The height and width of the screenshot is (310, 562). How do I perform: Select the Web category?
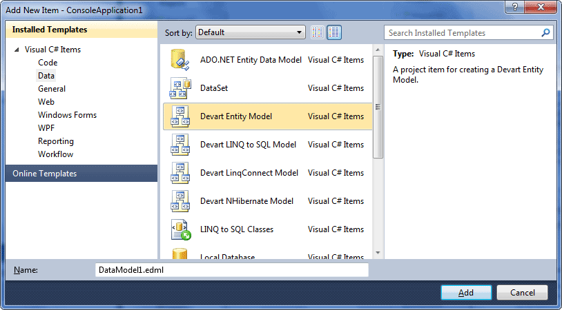point(46,102)
